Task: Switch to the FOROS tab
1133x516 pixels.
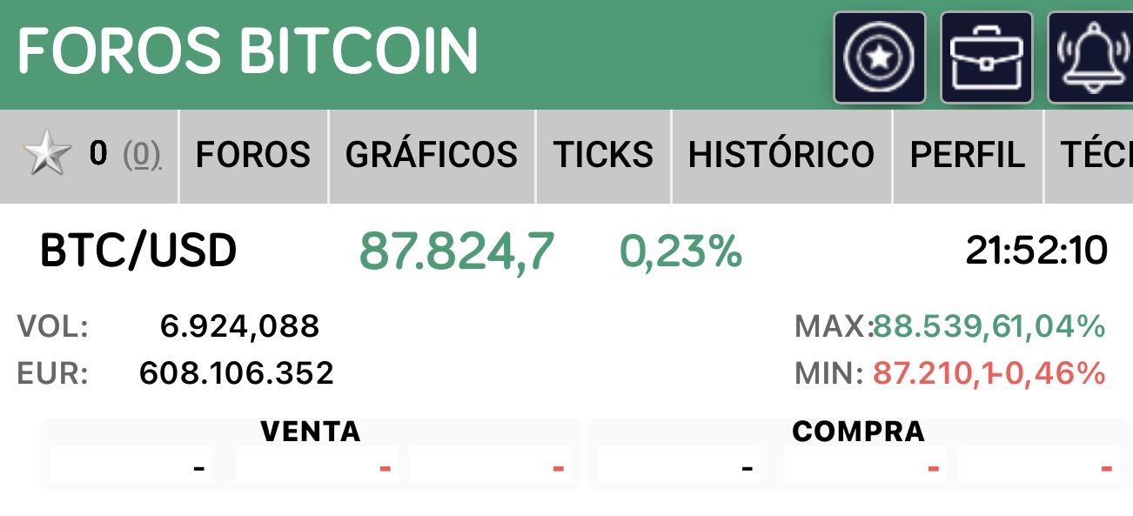Action: click(x=253, y=156)
